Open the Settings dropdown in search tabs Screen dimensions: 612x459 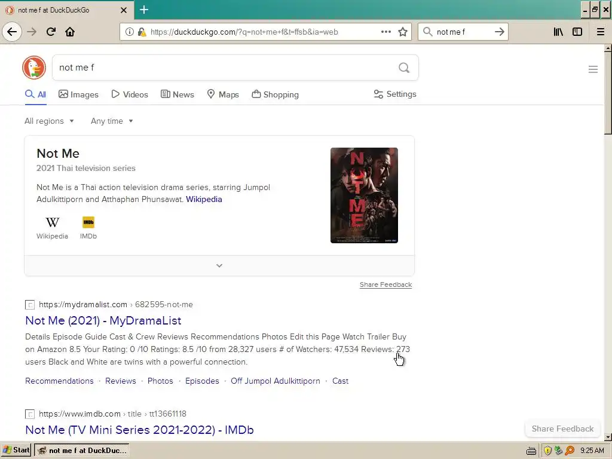(x=395, y=94)
